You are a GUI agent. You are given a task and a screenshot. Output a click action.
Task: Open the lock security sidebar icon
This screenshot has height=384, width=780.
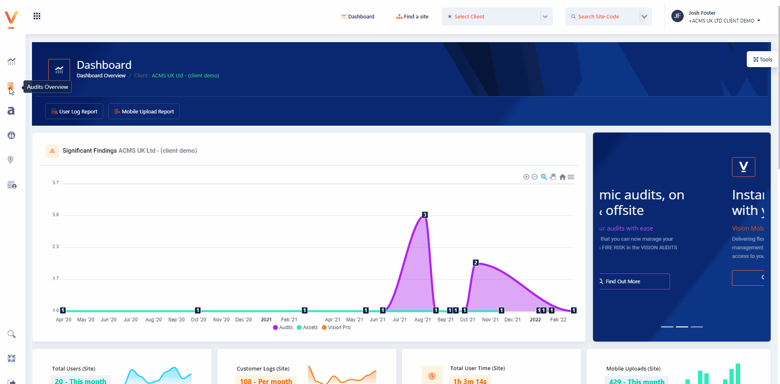coord(11,135)
